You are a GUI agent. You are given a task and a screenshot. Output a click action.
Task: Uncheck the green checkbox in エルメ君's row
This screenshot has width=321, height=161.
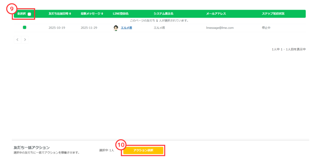coord(24,28)
